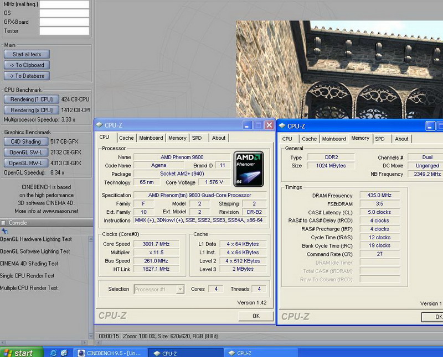The image size is (443, 357).
Task: Minimize the right CPU-Z window
Action: click(430, 126)
